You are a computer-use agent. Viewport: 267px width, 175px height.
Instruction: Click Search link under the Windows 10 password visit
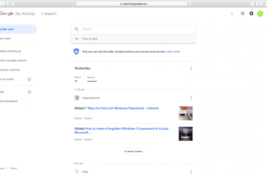pyautogui.click(x=88, y=140)
